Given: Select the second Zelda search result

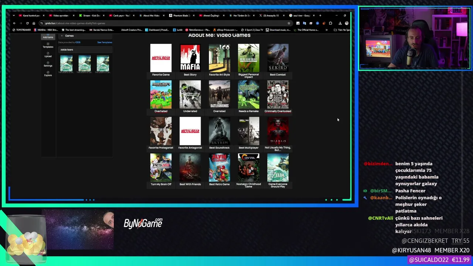Looking at the screenshot, I should (x=85, y=63).
